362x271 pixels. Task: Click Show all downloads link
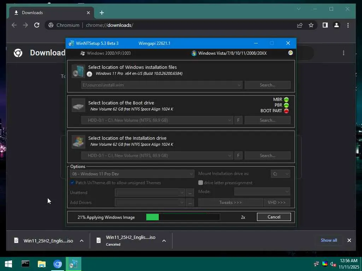329,240
